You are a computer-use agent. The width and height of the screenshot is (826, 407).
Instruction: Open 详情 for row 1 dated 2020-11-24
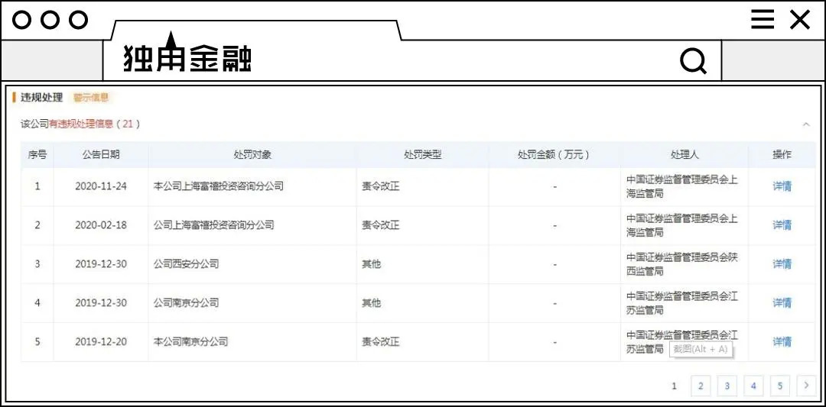[782, 186]
